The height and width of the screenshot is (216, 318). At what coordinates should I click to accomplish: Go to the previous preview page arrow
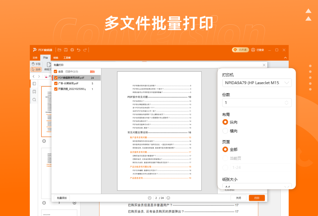click(150, 198)
